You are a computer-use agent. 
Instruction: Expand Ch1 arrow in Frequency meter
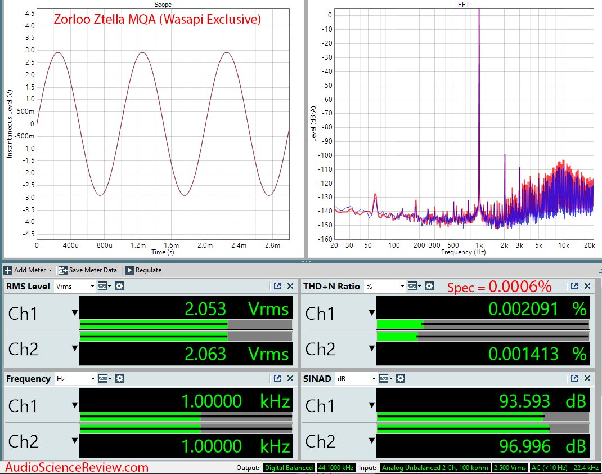click(75, 405)
